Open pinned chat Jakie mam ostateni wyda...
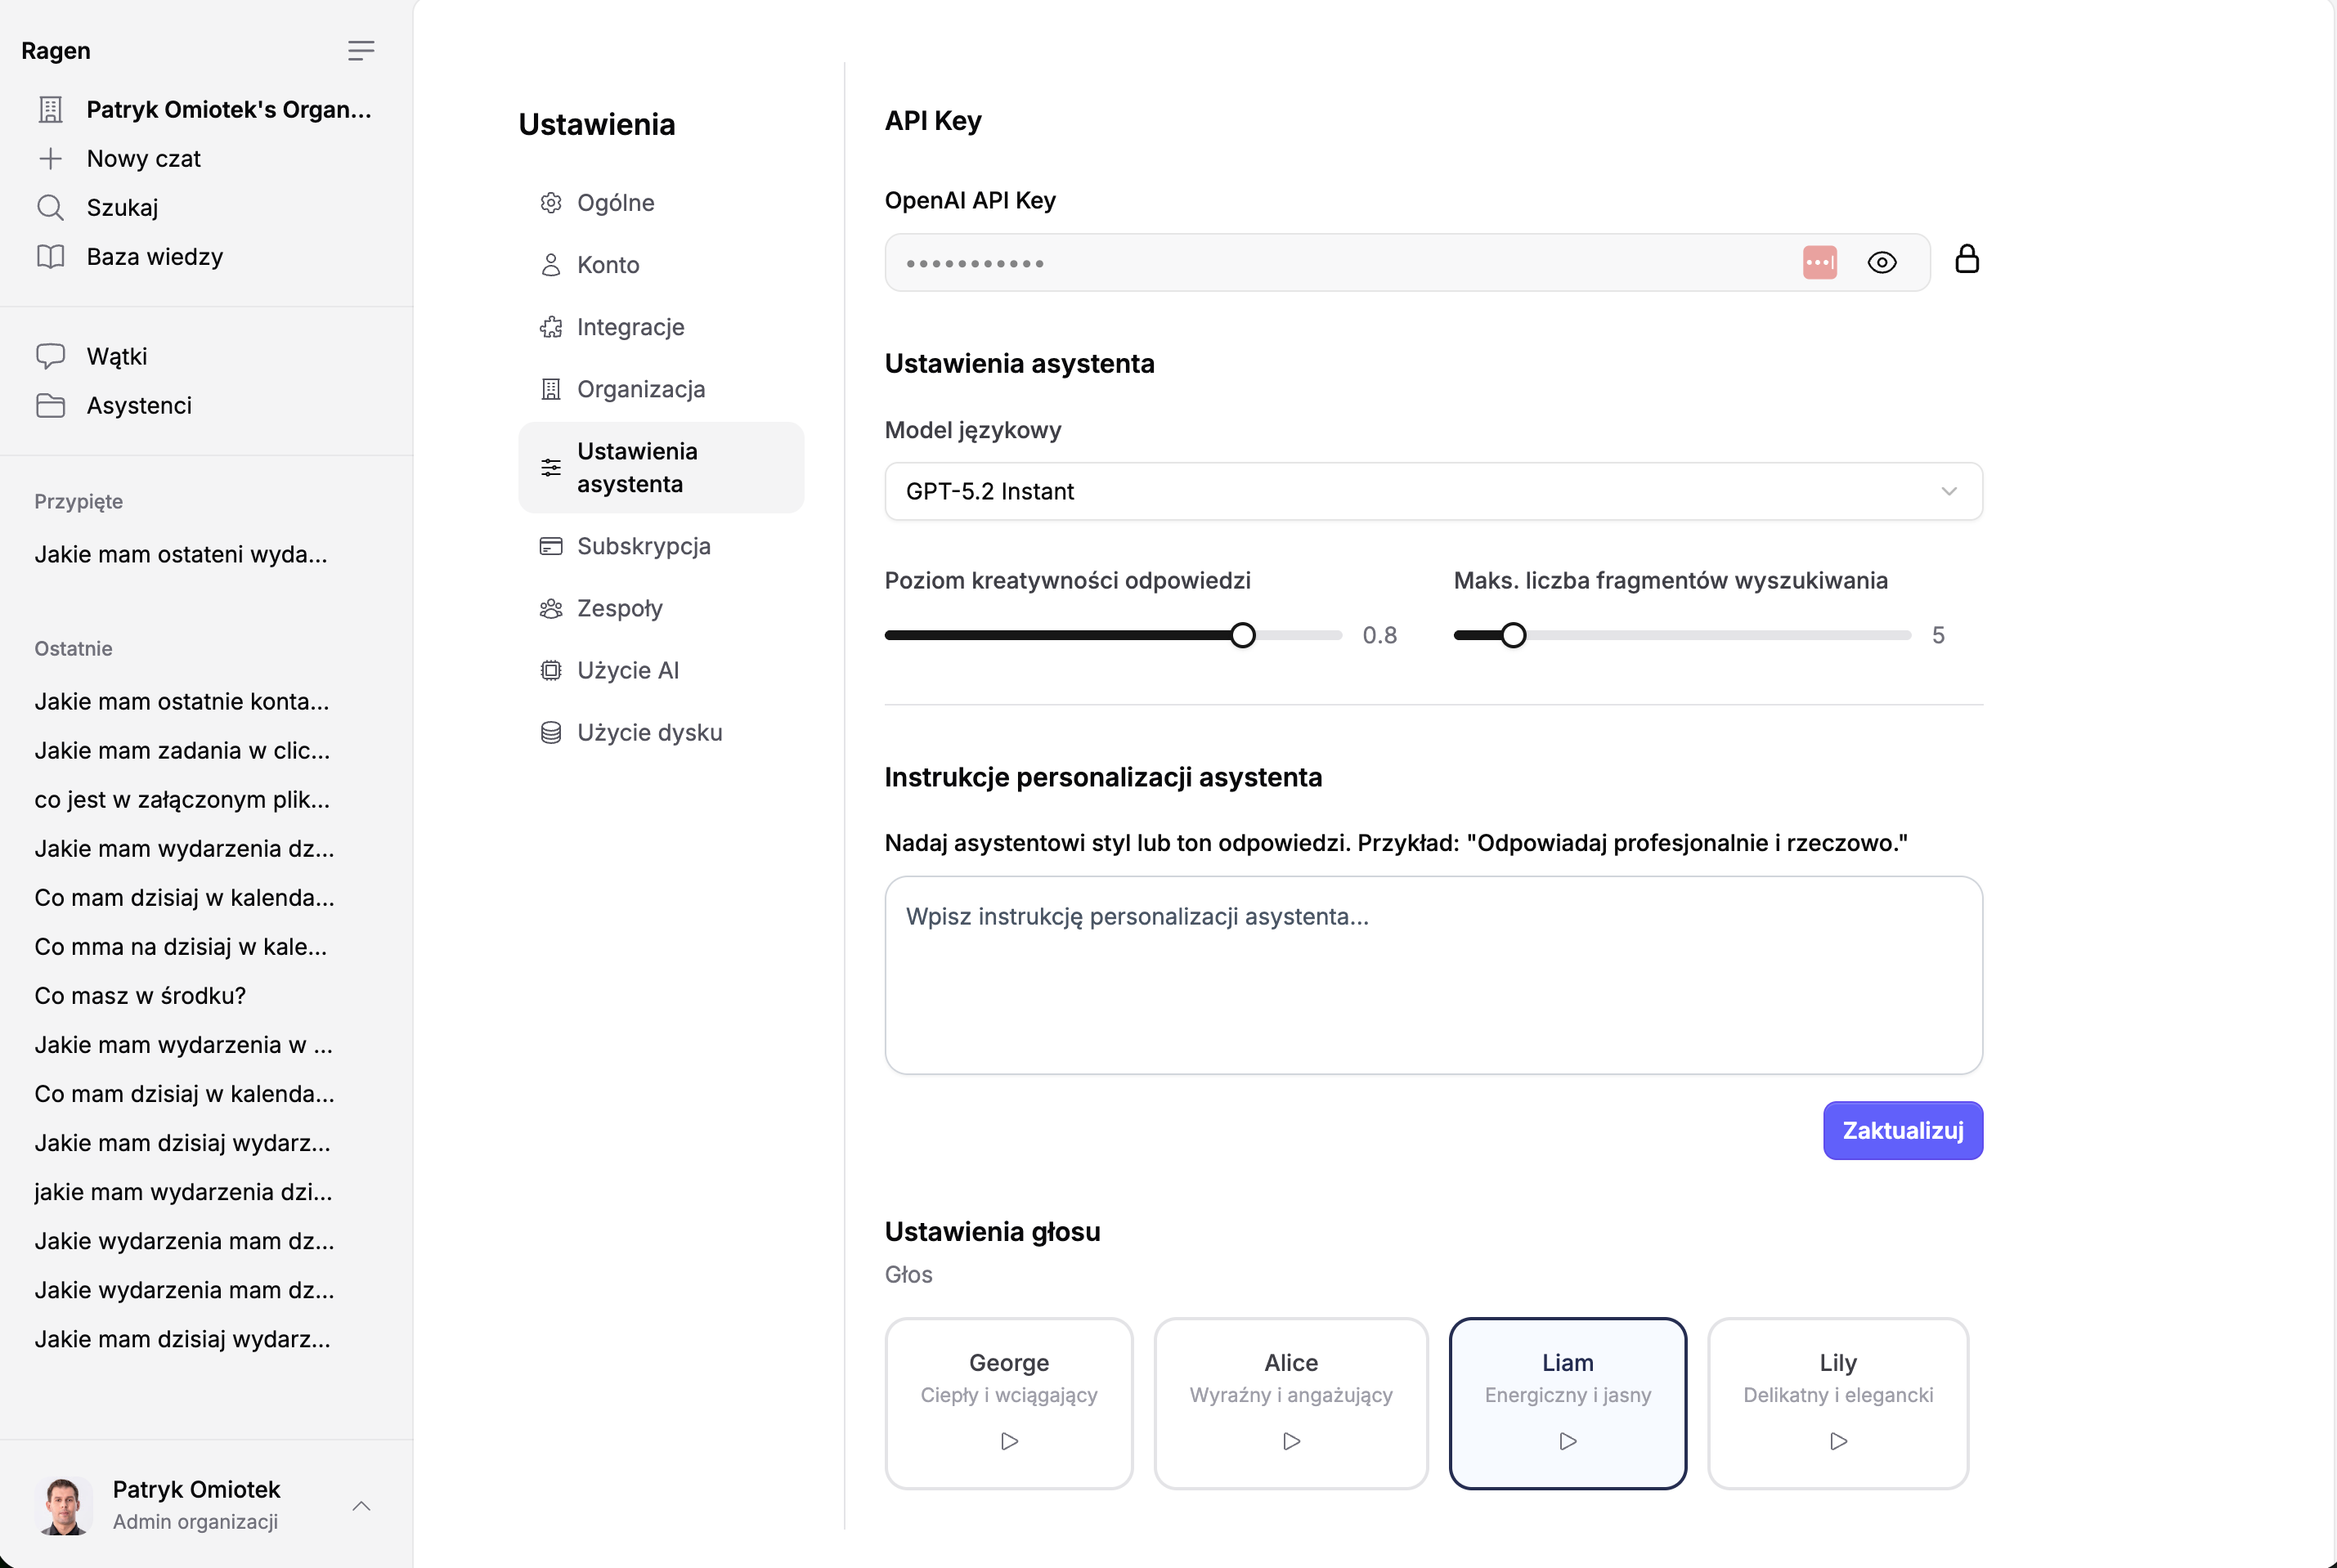The width and height of the screenshot is (2337, 1568). [x=180, y=554]
